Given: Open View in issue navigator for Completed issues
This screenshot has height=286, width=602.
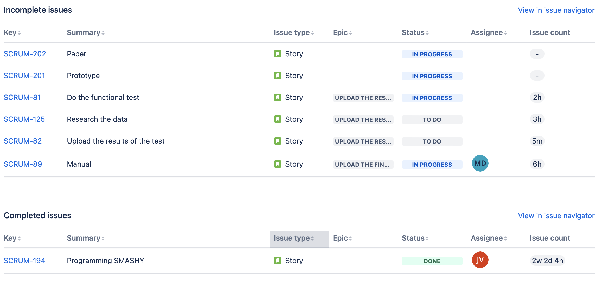Looking at the screenshot, I should (x=556, y=216).
